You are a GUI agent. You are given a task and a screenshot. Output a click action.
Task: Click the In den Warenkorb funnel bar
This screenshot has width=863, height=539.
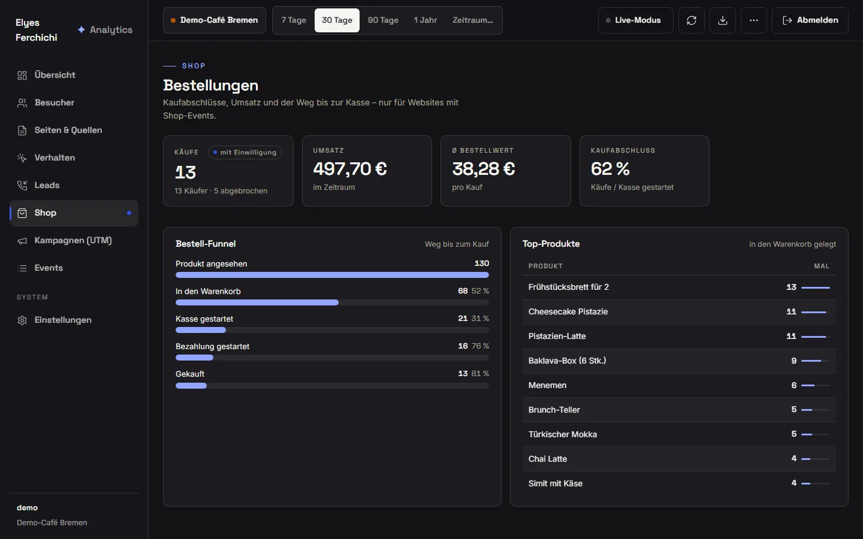332,303
